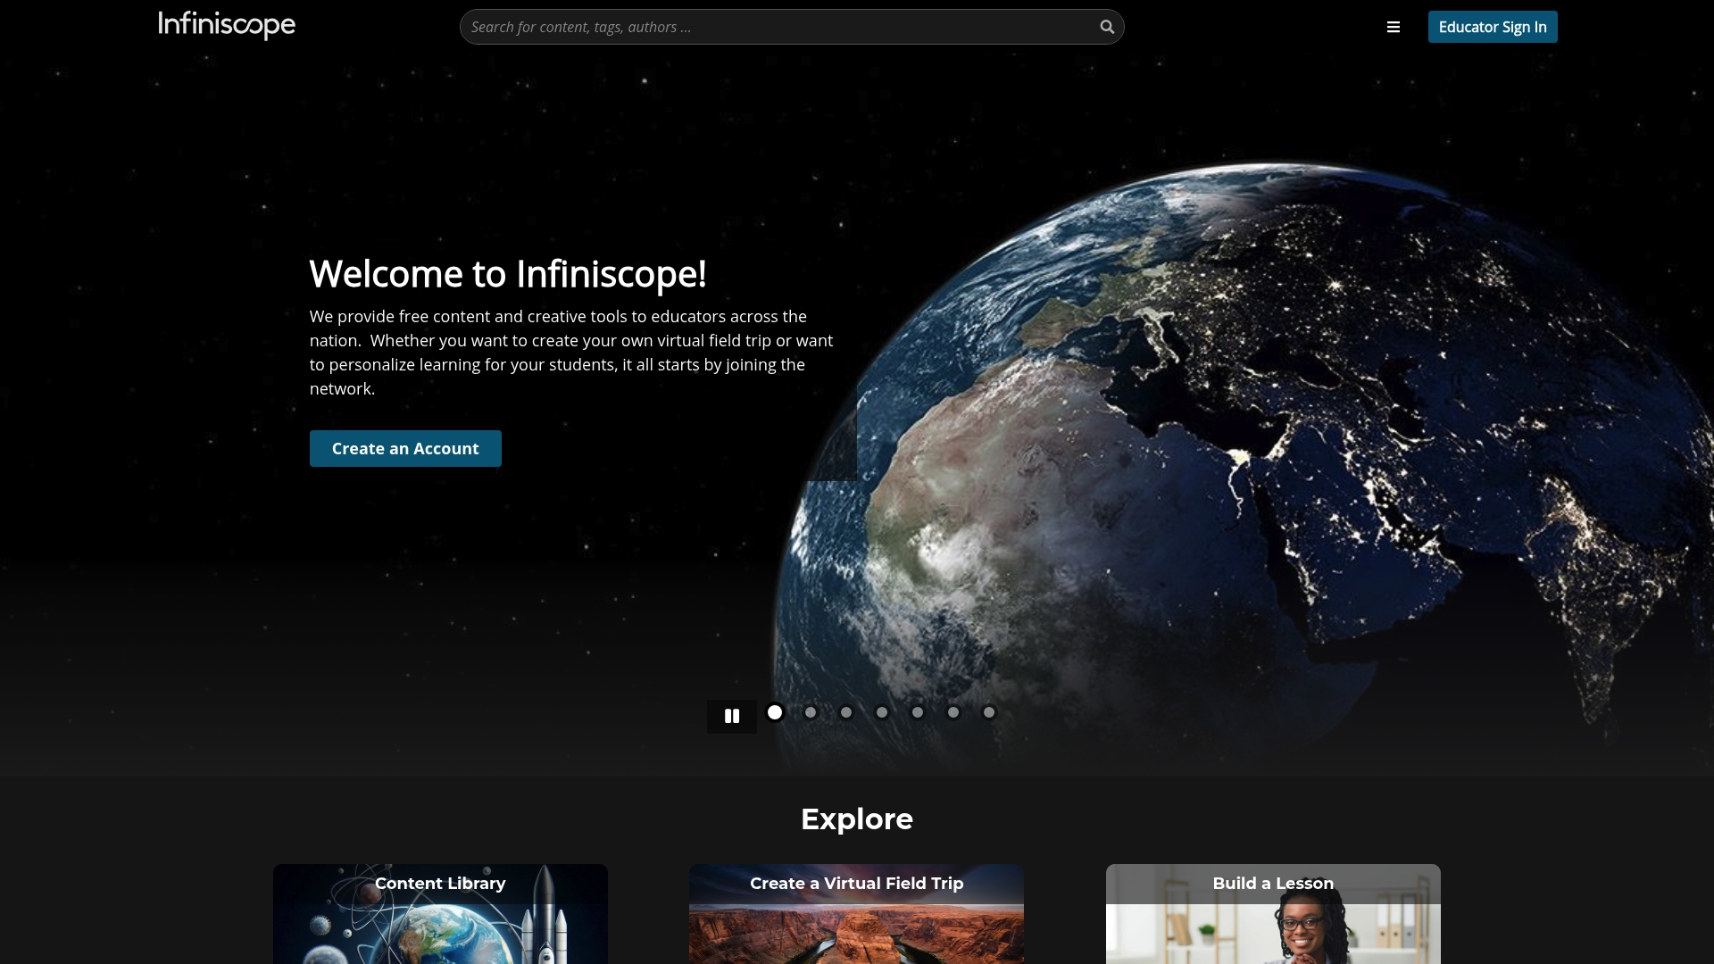Viewport: 1714px width, 964px height.
Task: Select the second carousel slide dot
Action: click(x=811, y=712)
